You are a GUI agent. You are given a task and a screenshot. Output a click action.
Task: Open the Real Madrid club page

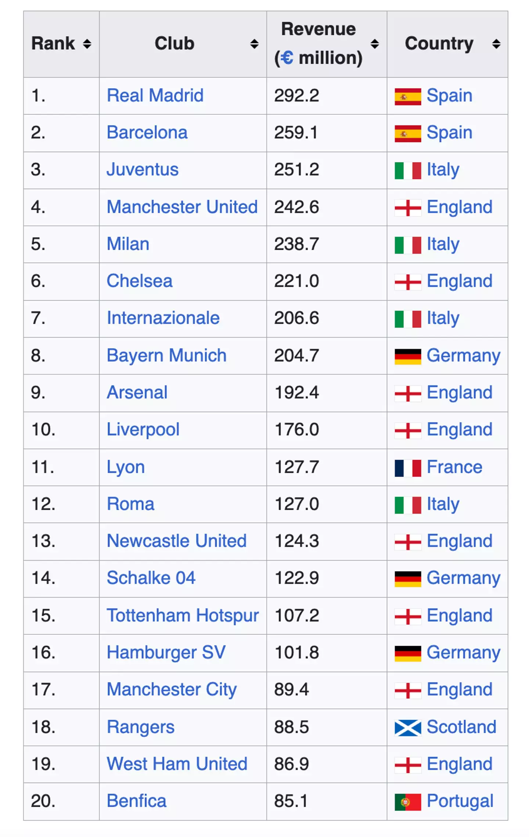(x=155, y=95)
